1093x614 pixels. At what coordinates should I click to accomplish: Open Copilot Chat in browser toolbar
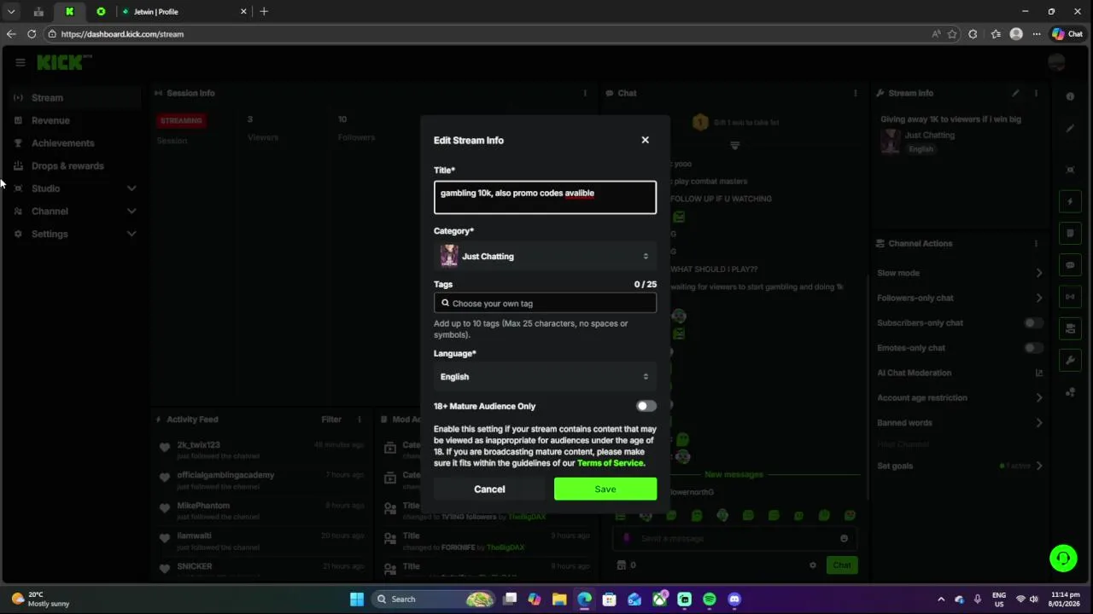(1068, 34)
